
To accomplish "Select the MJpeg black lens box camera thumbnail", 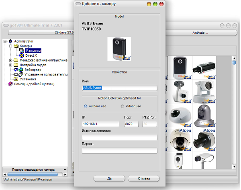I will click(204, 140).
